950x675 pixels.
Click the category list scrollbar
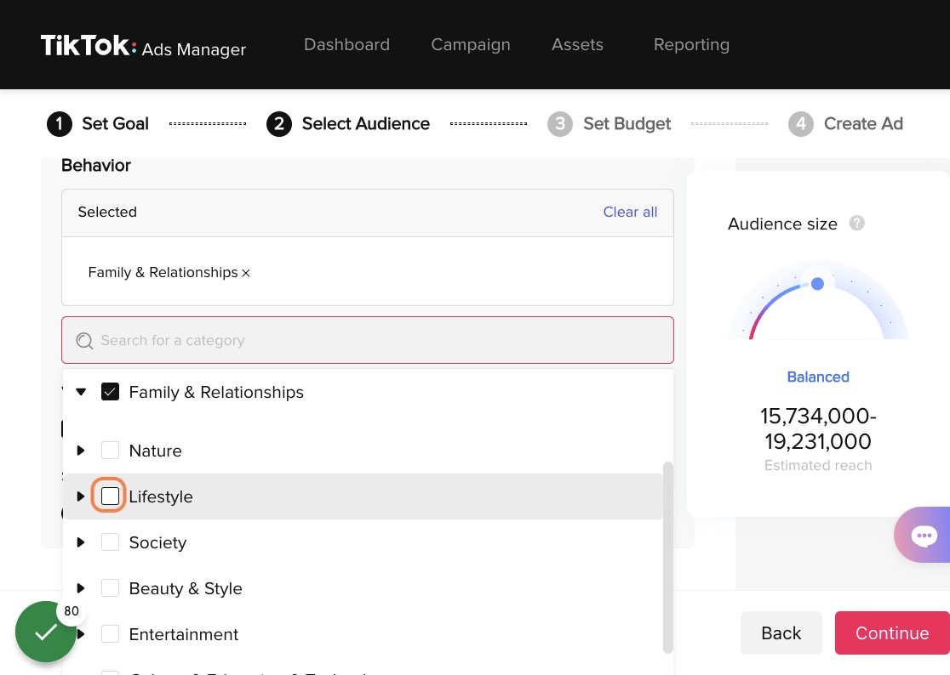pyautogui.click(x=668, y=558)
